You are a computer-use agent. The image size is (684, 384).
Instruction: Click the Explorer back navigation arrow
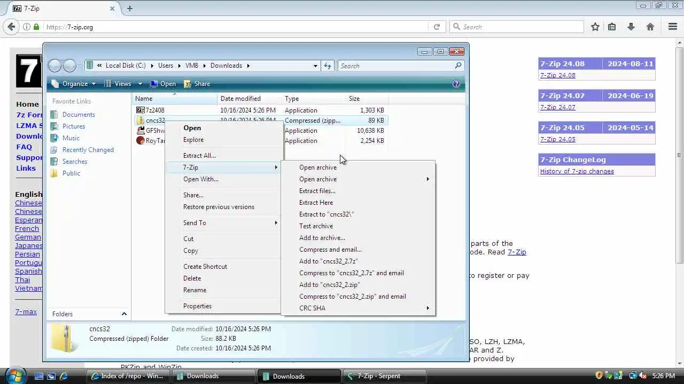click(x=55, y=66)
